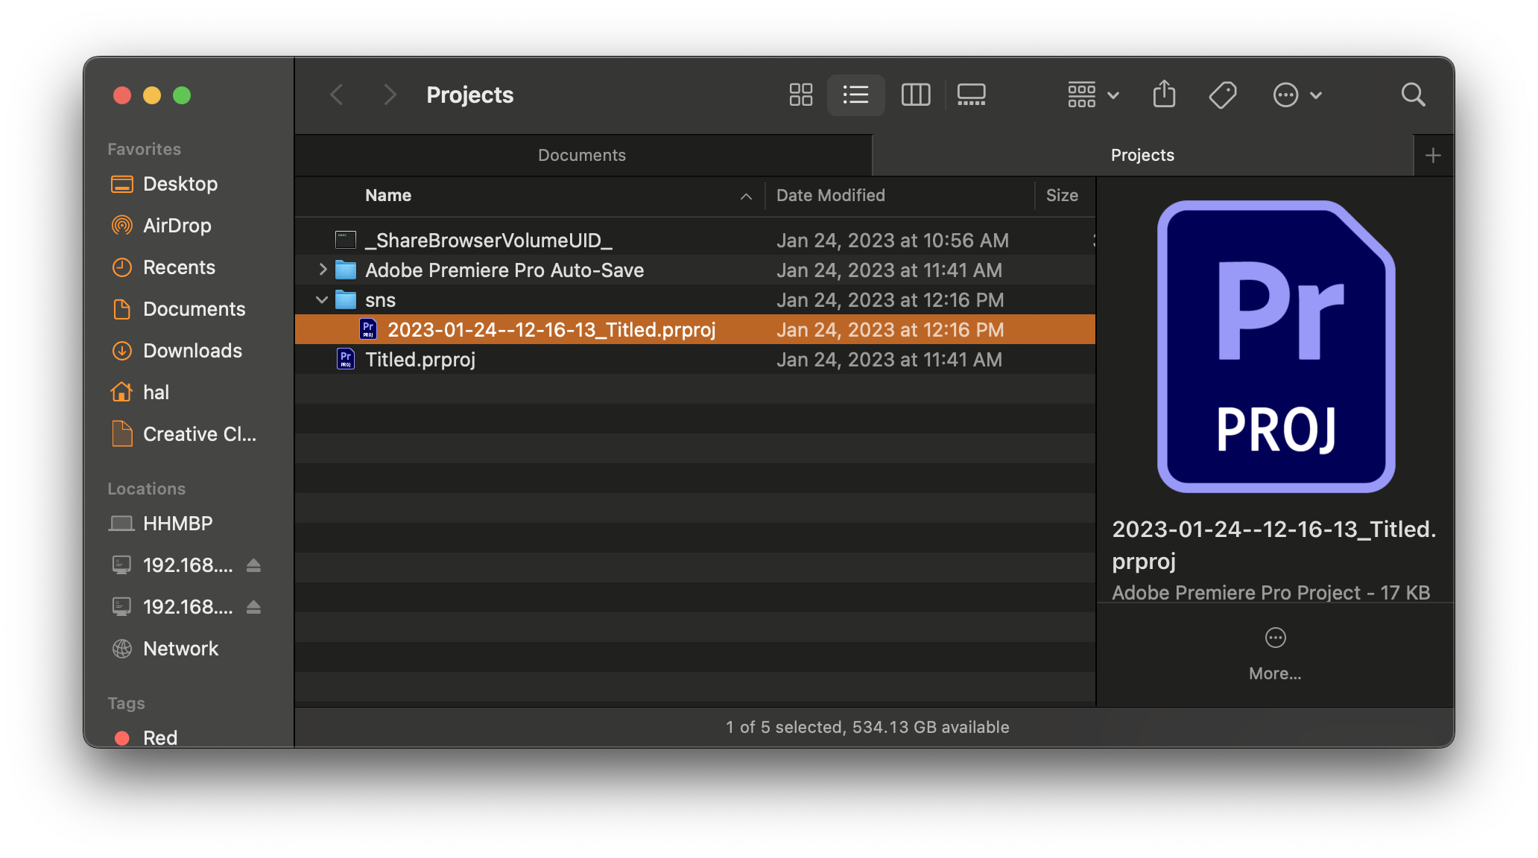Image resolution: width=1538 pixels, height=858 pixels.
Task: Click the sns folder icon
Action: click(346, 299)
